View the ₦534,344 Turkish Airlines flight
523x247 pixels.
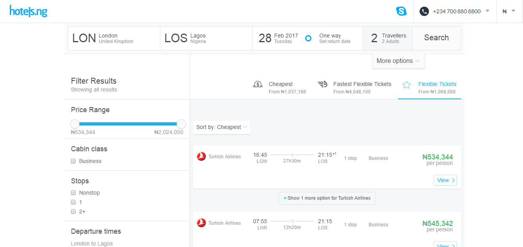[x=445, y=180]
